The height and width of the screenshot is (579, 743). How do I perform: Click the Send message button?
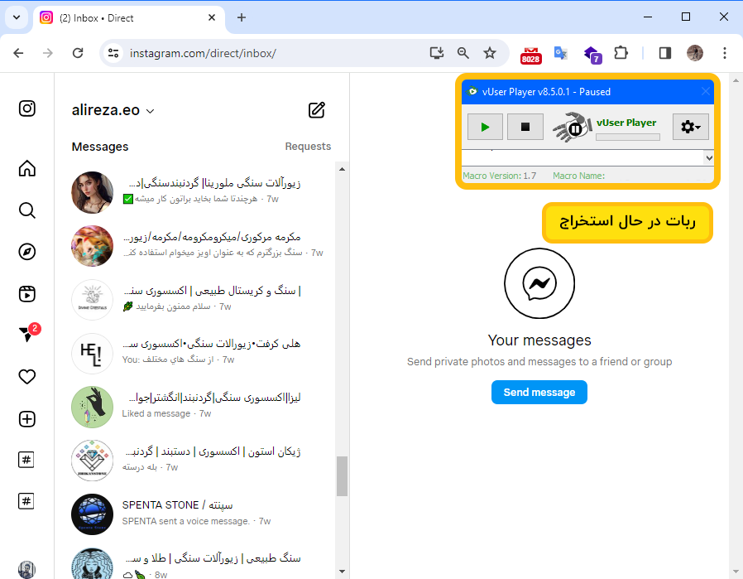pyautogui.click(x=539, y=392)
